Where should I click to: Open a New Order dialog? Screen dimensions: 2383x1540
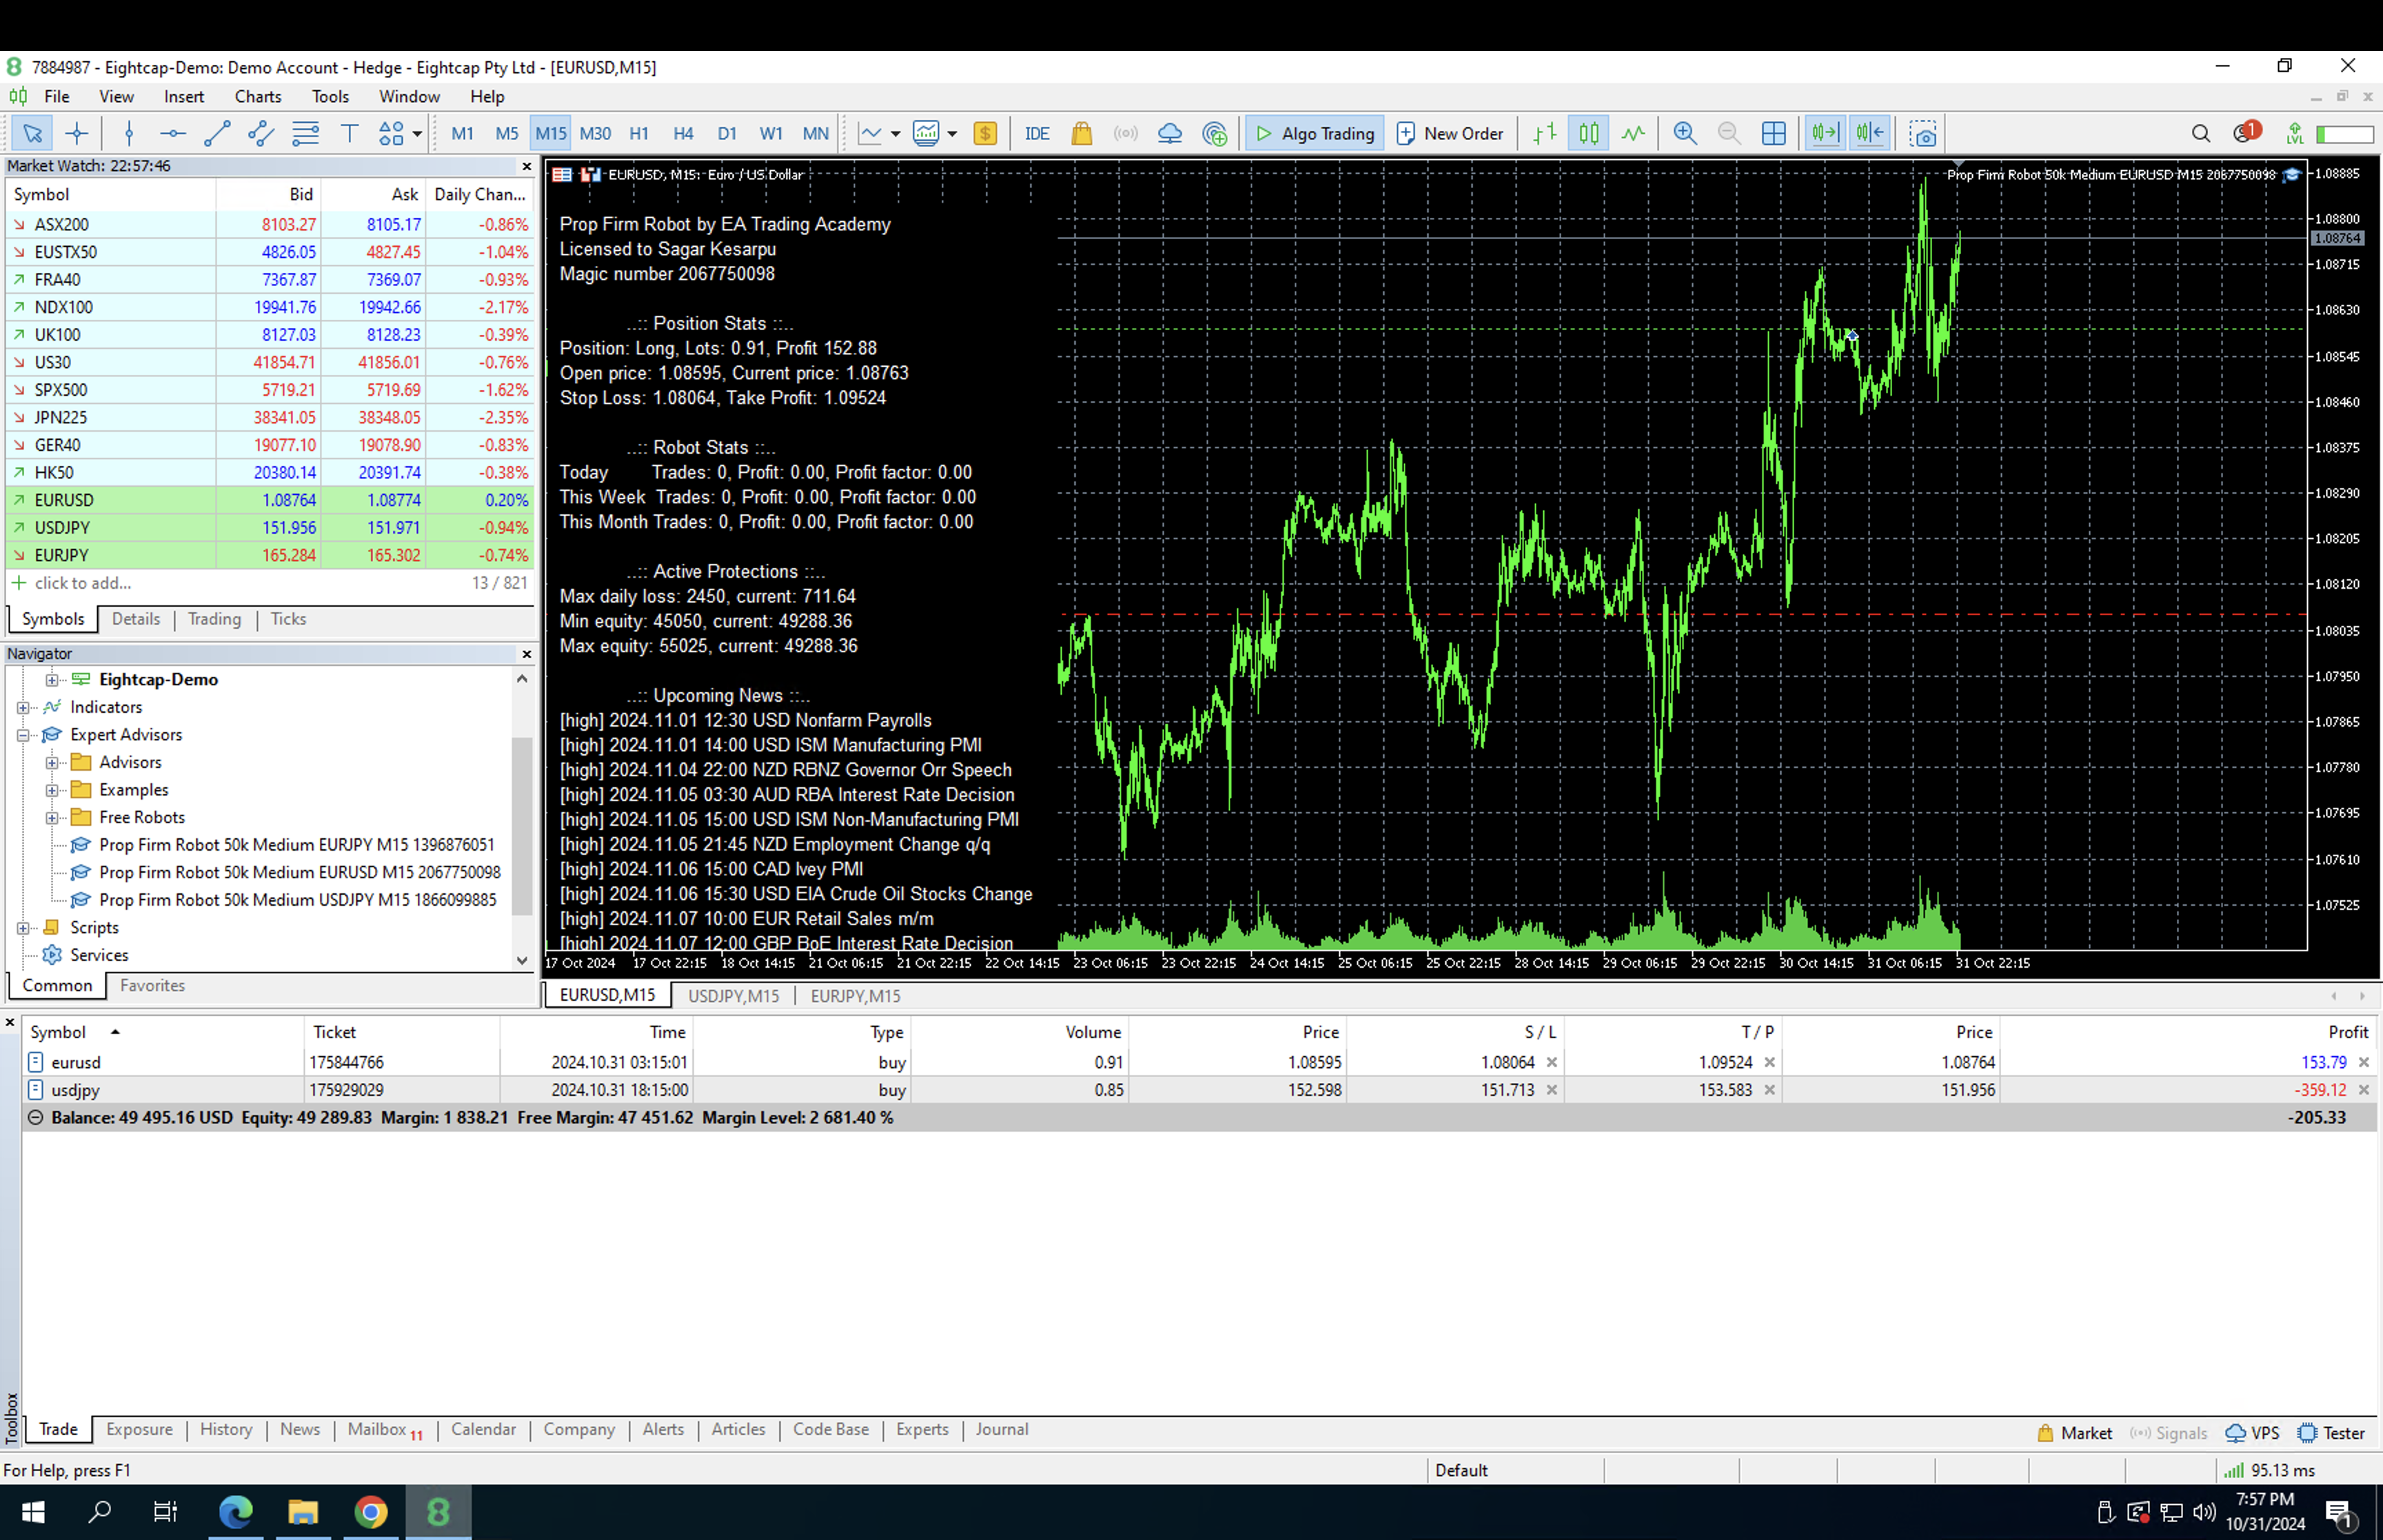[1449, 133]
